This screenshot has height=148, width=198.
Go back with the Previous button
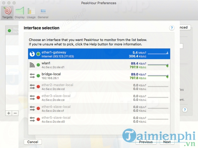tap(146, 142)
